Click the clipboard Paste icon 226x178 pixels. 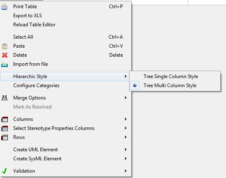(5, 46)
